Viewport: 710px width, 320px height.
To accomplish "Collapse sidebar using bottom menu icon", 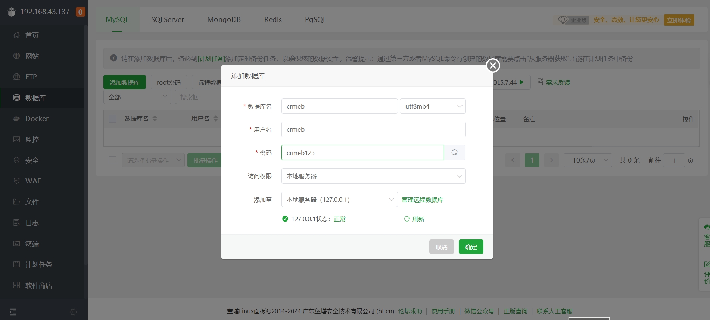I will (13, 312).
